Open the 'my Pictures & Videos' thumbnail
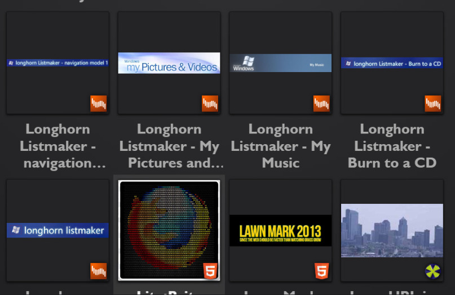455x295 pixels. pos(169,63)
